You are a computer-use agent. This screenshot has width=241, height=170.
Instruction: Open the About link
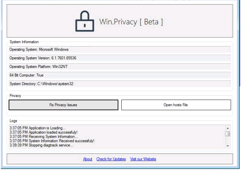(x=88, y=159)
